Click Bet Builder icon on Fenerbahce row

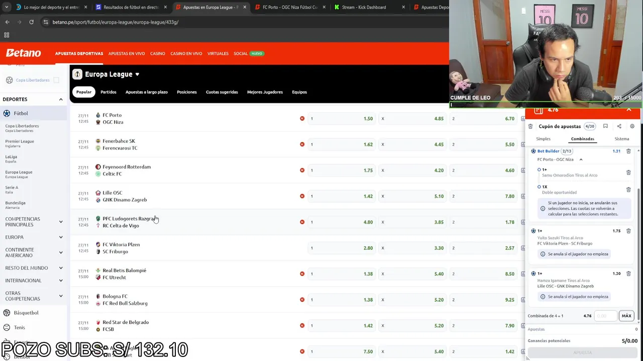tap(302, 144)
